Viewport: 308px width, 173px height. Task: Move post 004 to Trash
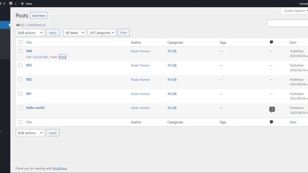[x=53, y=57]
